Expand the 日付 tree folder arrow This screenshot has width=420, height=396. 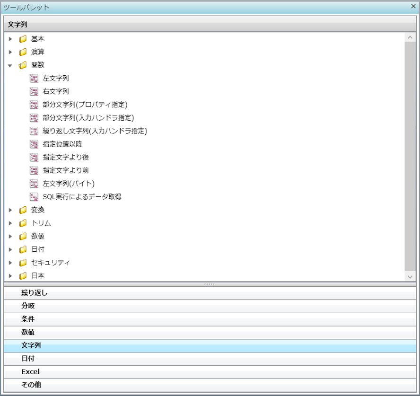coord(10,249)
